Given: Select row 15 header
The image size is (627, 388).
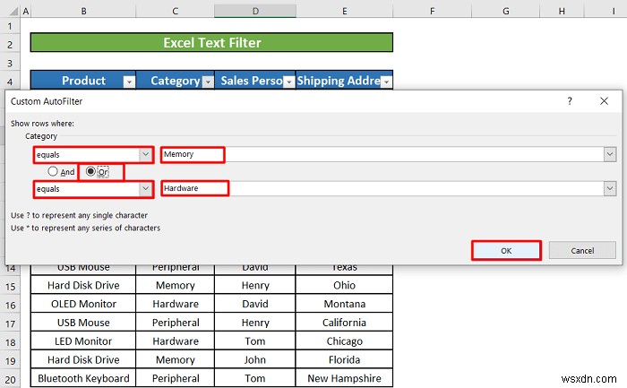Looking at the screenshot, I should (x=10, y=287).
